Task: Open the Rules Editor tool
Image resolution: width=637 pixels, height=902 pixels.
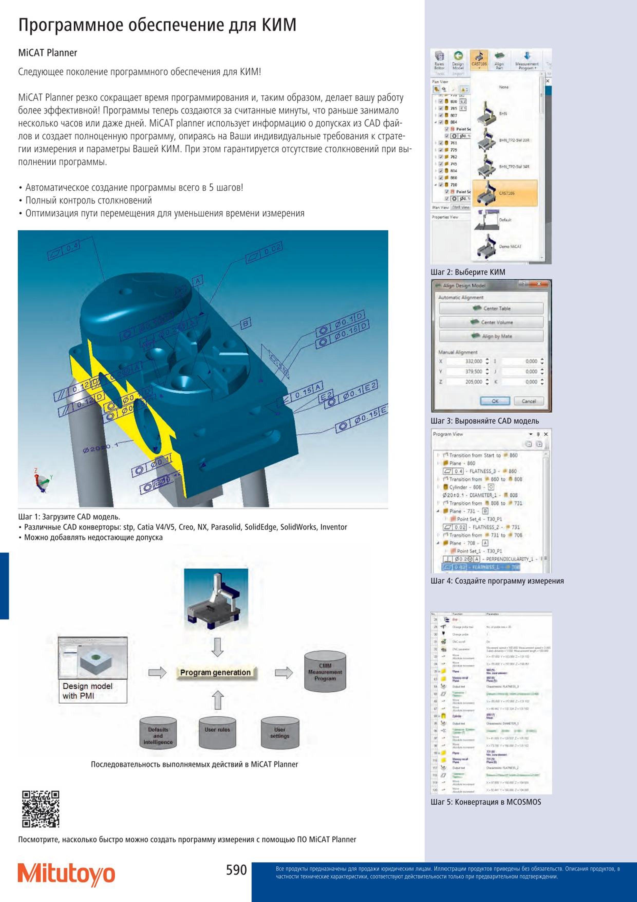Action: (x=439, y=60)
